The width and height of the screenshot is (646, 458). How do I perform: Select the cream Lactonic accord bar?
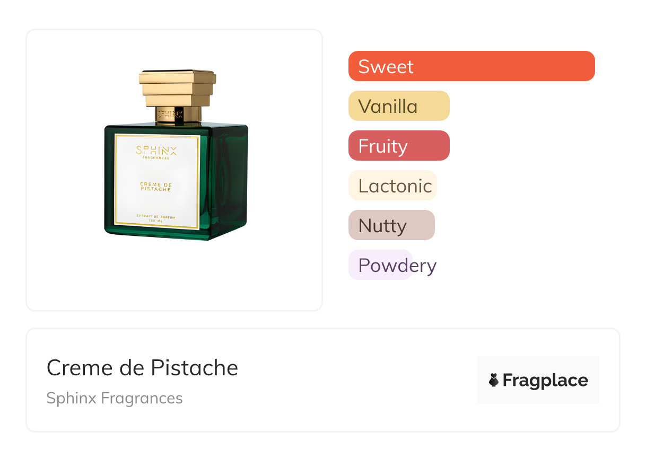click(x=392, y=186)
